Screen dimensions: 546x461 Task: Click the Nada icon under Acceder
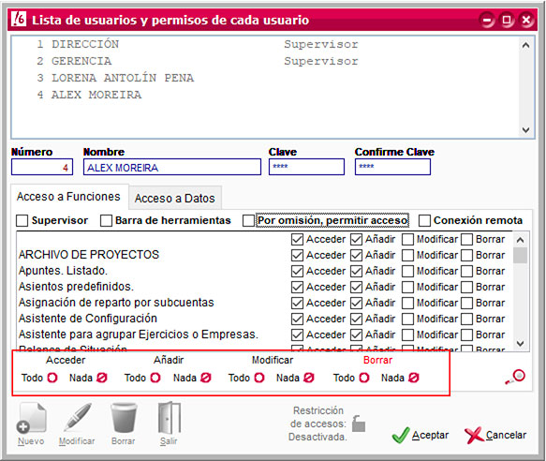[102, 378]
